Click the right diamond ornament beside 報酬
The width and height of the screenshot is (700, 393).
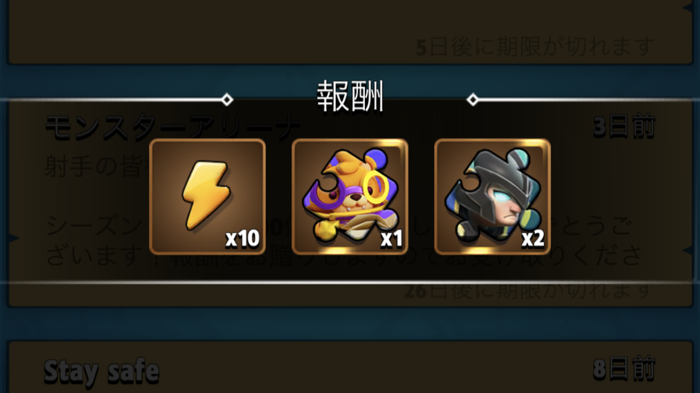coord(472,99)
